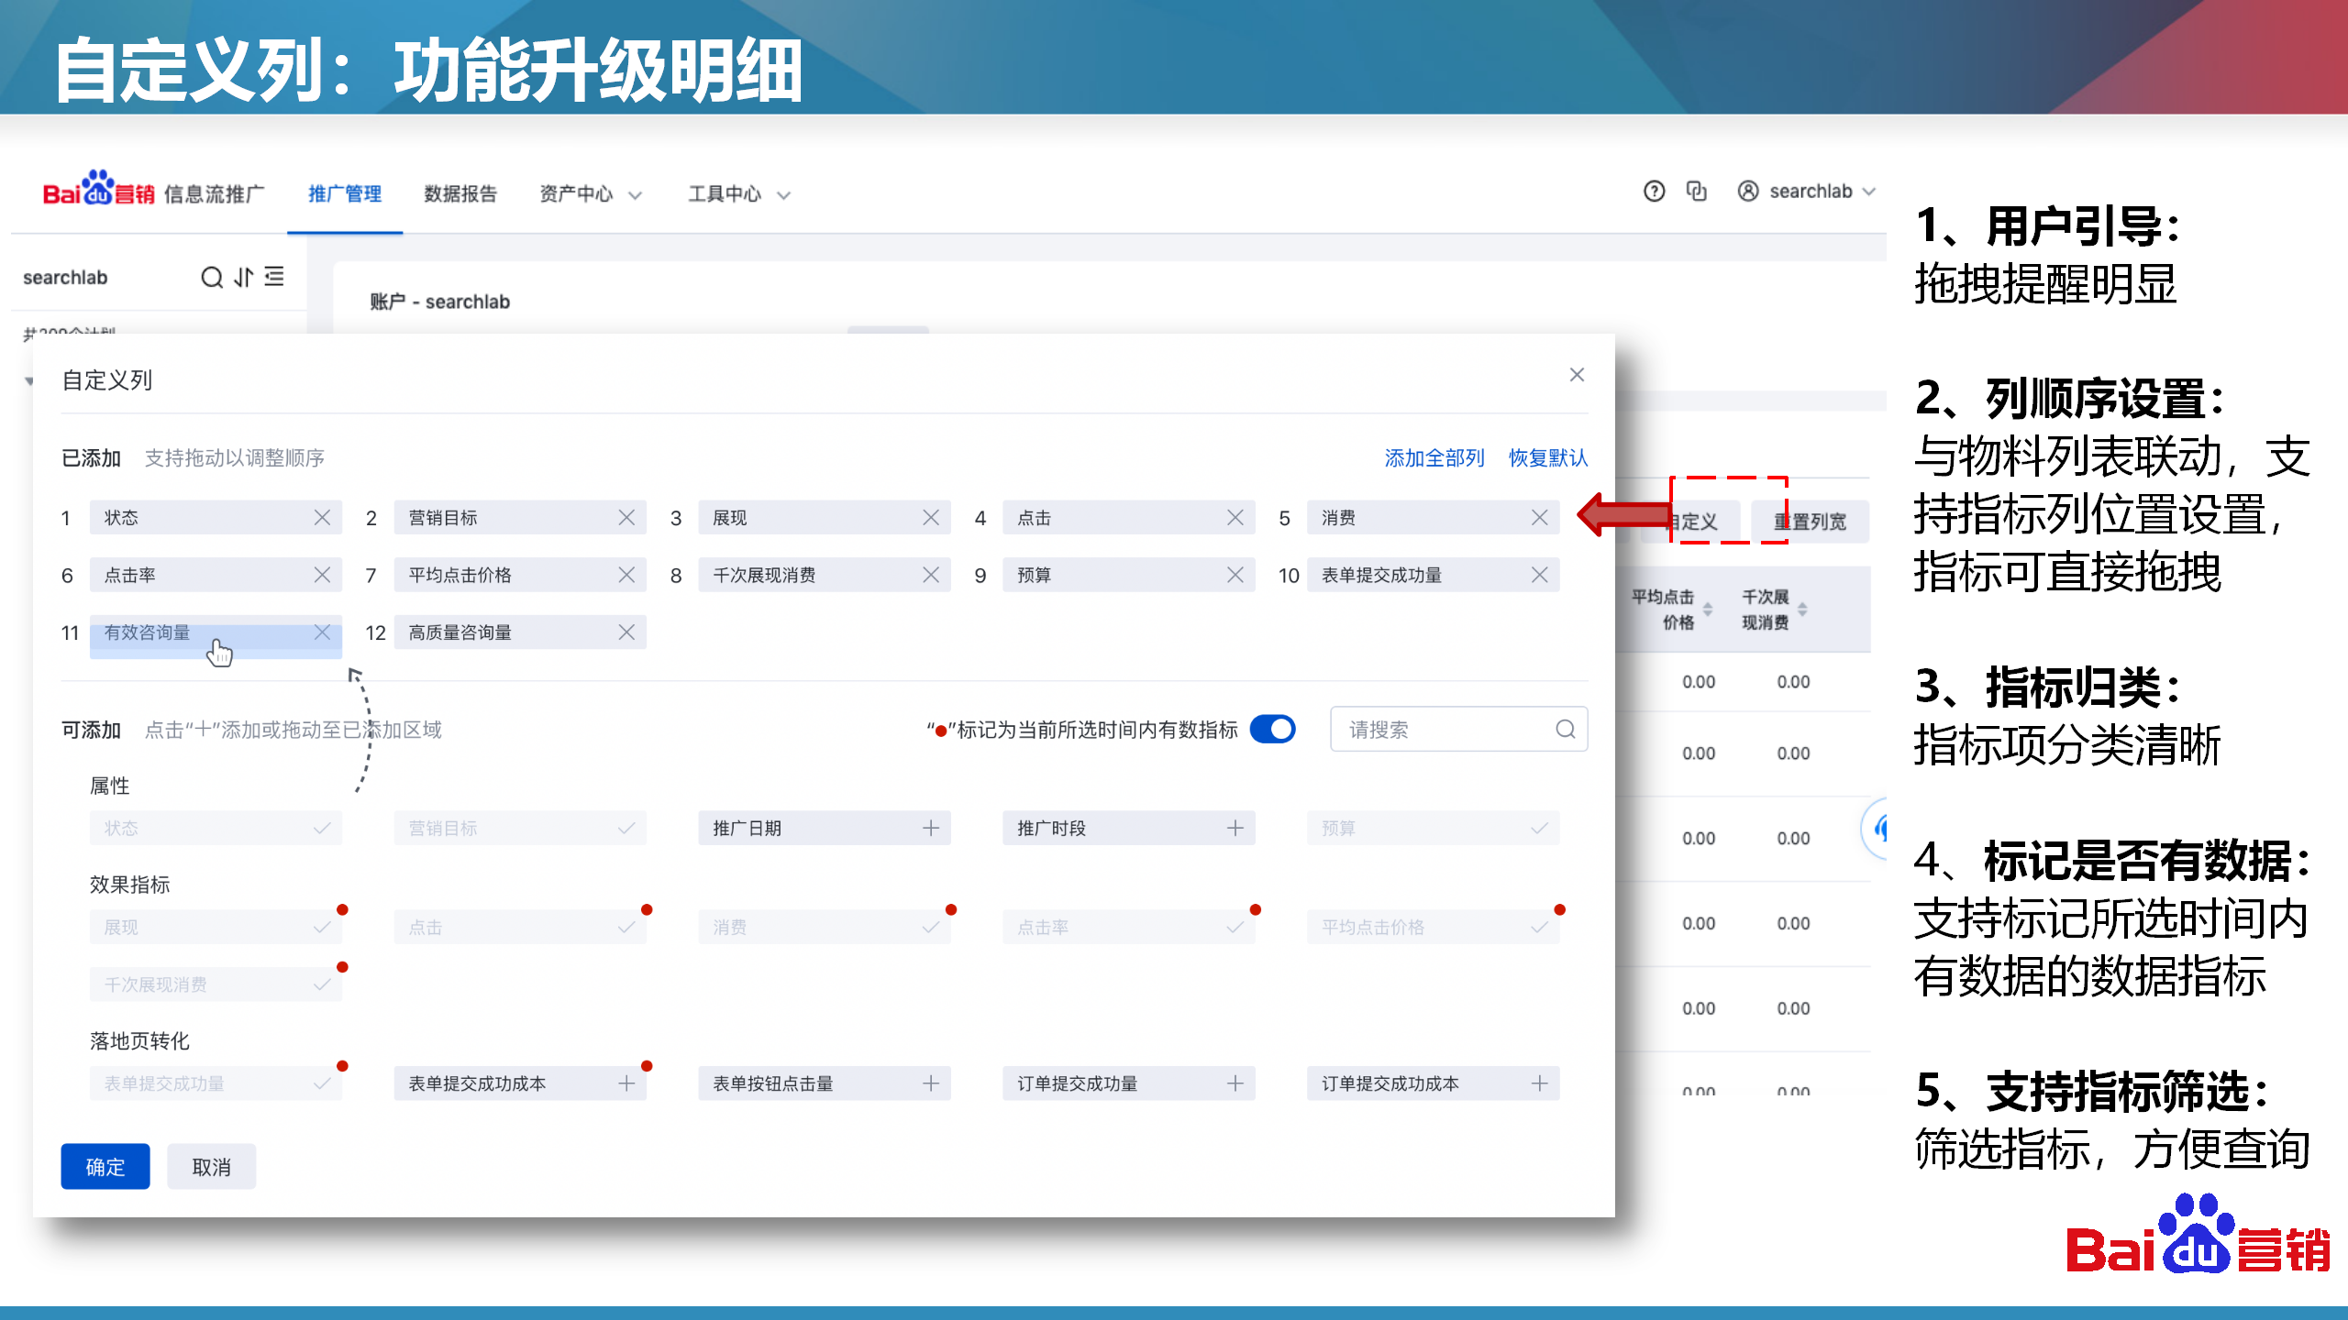Switch to 推广管理 tab
Viewport: 2348px width, 1320px height.
(345, 194)
